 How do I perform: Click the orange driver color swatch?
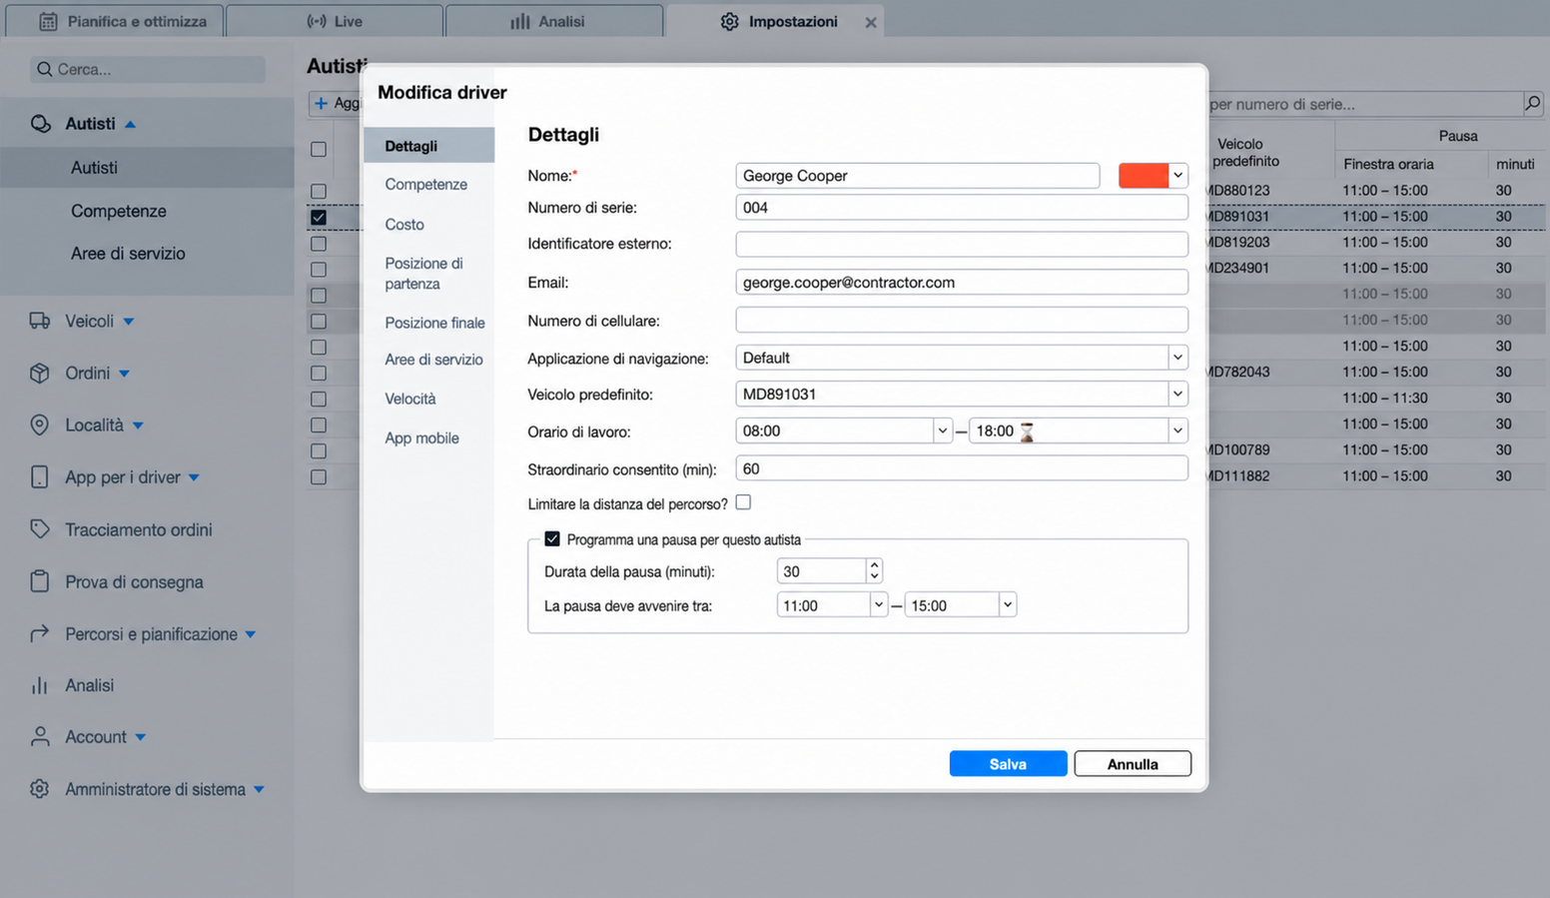click(1144, 175)
